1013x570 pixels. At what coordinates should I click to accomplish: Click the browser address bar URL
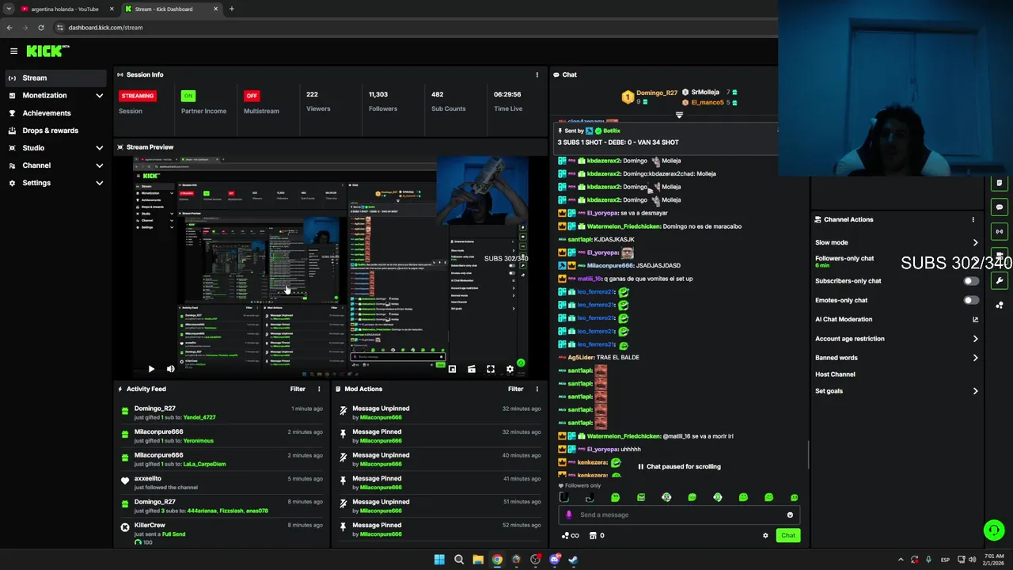click(x=105, y=27)
